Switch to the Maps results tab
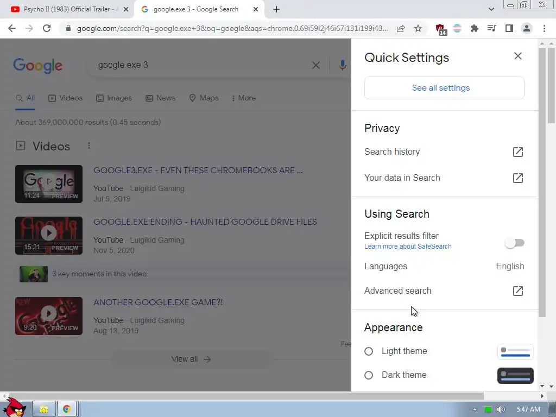This screenshot has width=556, height=417. pyautogui.click(x=204, y=98)
